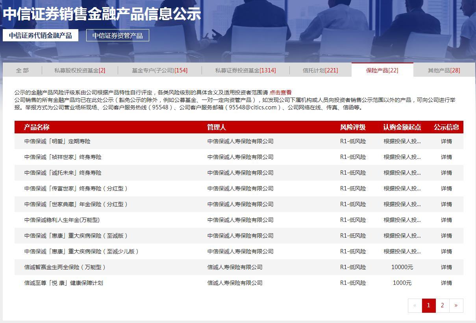Viewport: 476px width, 323px height.
Task: Go to page 2 of results
Action: pos(443,305)
